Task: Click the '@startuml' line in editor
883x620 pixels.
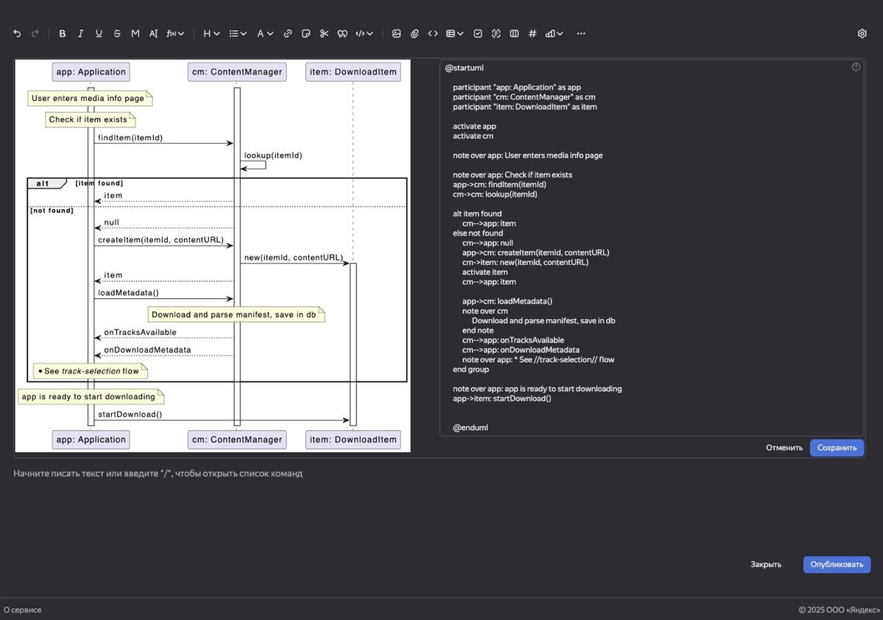Action: coord(464,68)
